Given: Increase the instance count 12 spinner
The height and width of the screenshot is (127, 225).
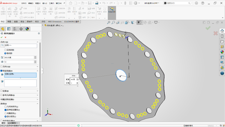Looking at the screenshot, I should 35,61.
